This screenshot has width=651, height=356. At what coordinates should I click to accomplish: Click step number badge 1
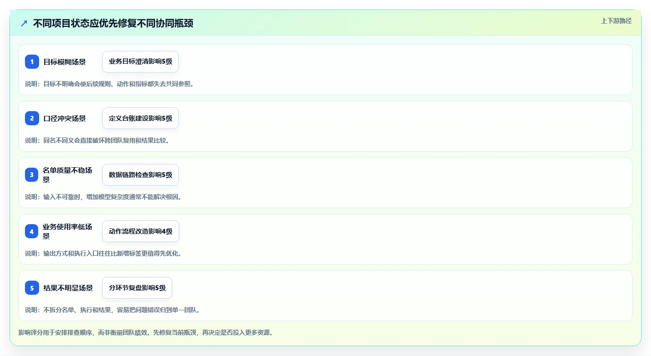tap(32, 62)
